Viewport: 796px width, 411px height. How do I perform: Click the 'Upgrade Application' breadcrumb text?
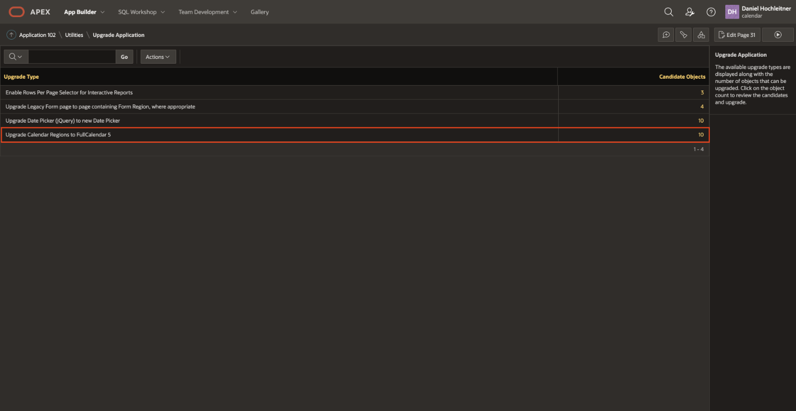pyautogui.click(x=118, y=35)
